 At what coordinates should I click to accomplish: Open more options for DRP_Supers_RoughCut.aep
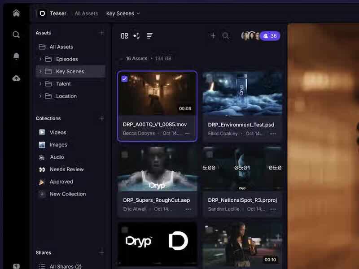tap(188, 209)
